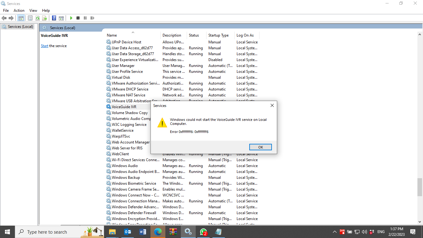Open the Windows Start menu
423x238 pixels.
tap(7, 232)
